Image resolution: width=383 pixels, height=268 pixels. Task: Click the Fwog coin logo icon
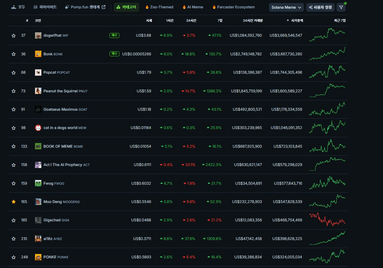38,183
